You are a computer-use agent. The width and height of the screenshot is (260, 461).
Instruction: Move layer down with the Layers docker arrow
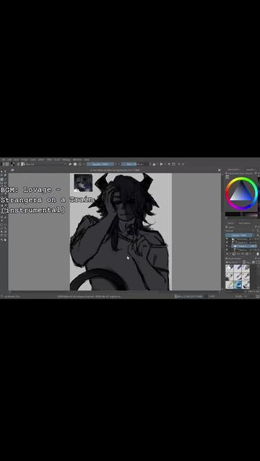[238, 254]
